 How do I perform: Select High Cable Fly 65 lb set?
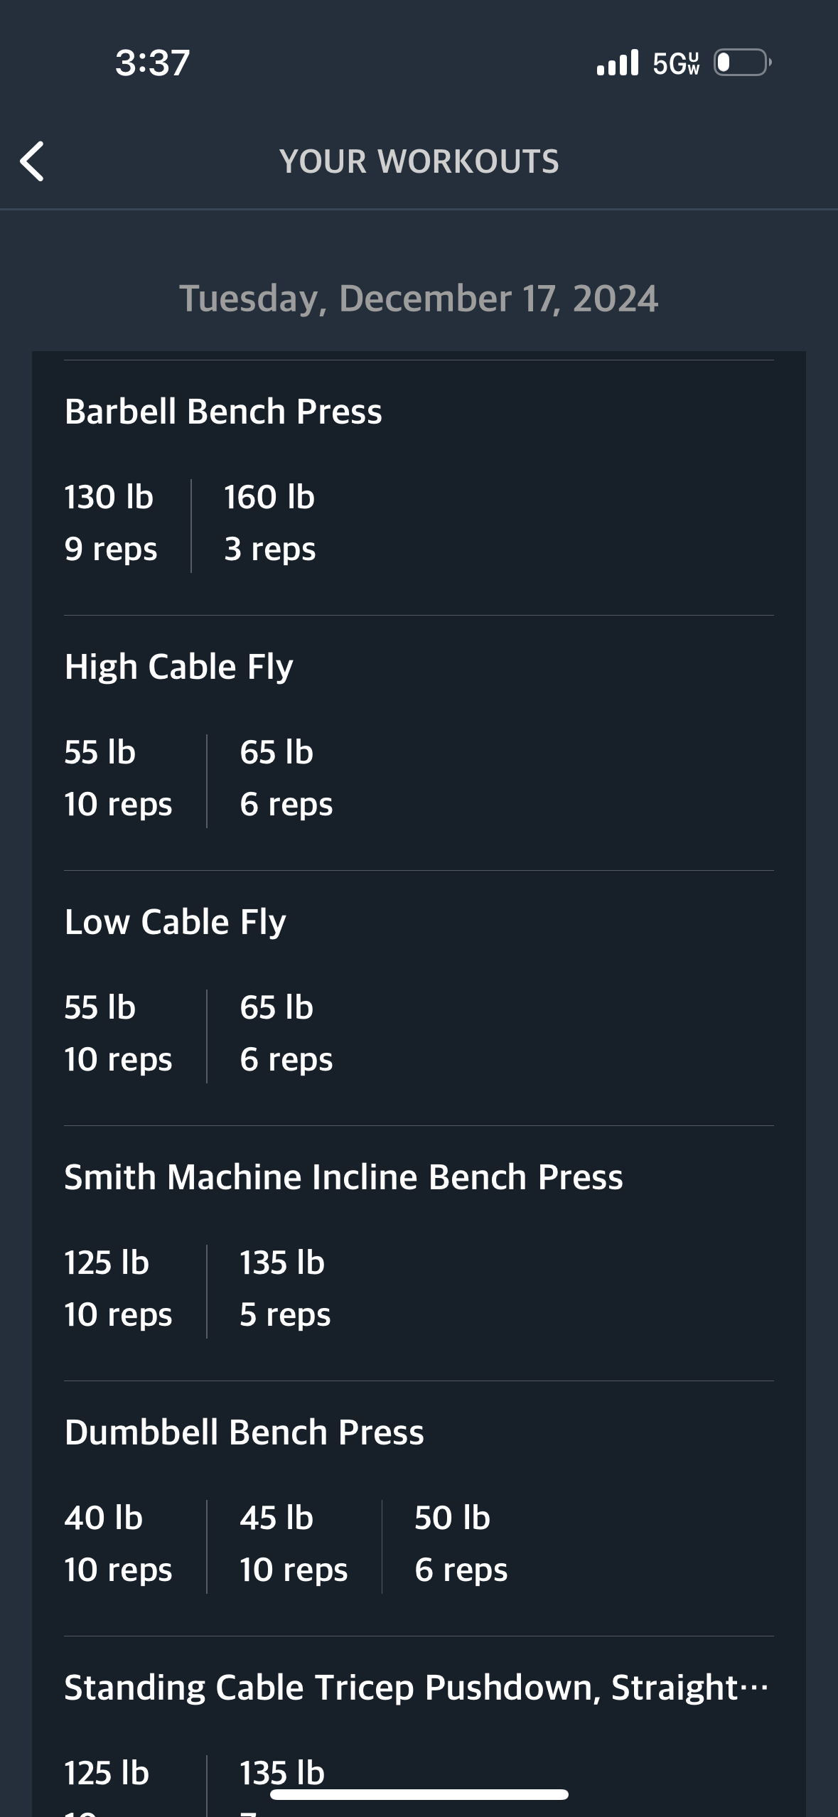click(286, 778)
